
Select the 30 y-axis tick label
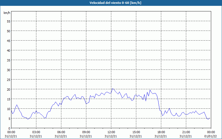pos(9,70)
